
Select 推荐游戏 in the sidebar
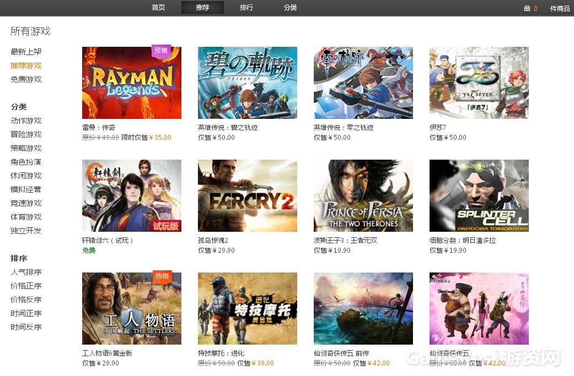click(26, 66)
